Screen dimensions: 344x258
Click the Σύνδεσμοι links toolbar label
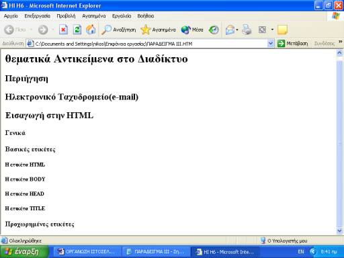(325, 44)
